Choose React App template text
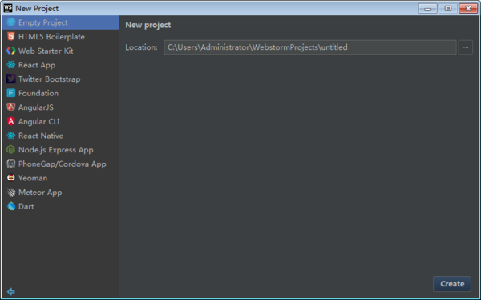 [37, 65]
